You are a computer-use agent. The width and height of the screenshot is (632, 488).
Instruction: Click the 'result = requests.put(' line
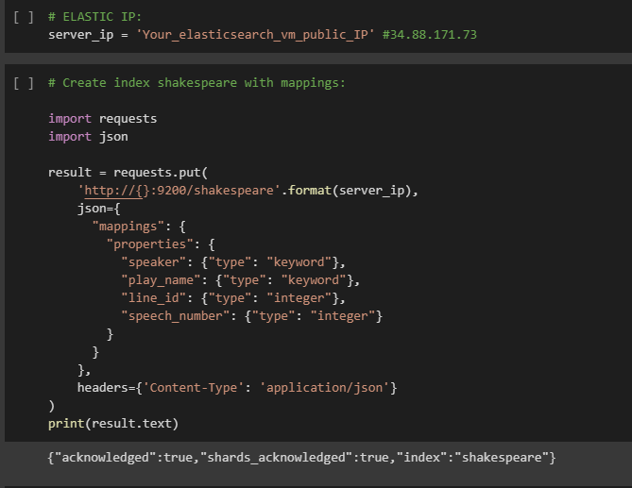pyautogui.click(x=128, y=173)
